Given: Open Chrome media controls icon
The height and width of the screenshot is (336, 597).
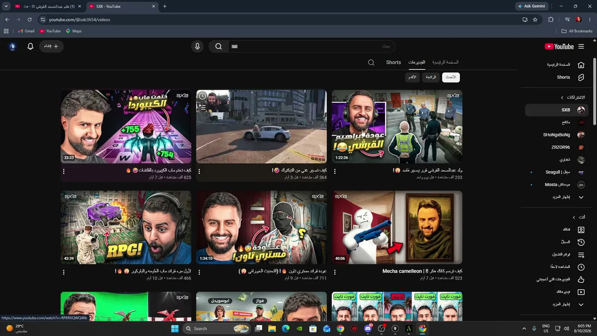Looking at the screenshot, I should [567, 20].
